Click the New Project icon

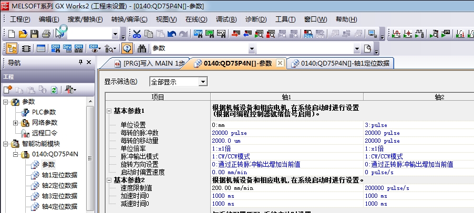pyautogui.click(x=12, y=34)
